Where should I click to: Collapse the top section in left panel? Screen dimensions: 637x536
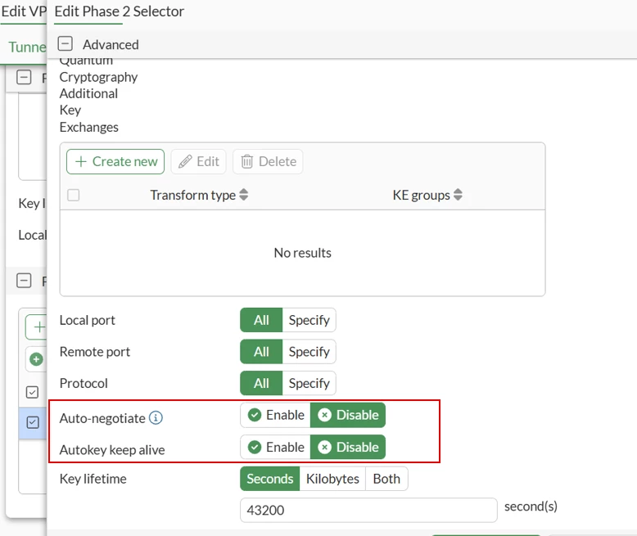coord(24,77)
